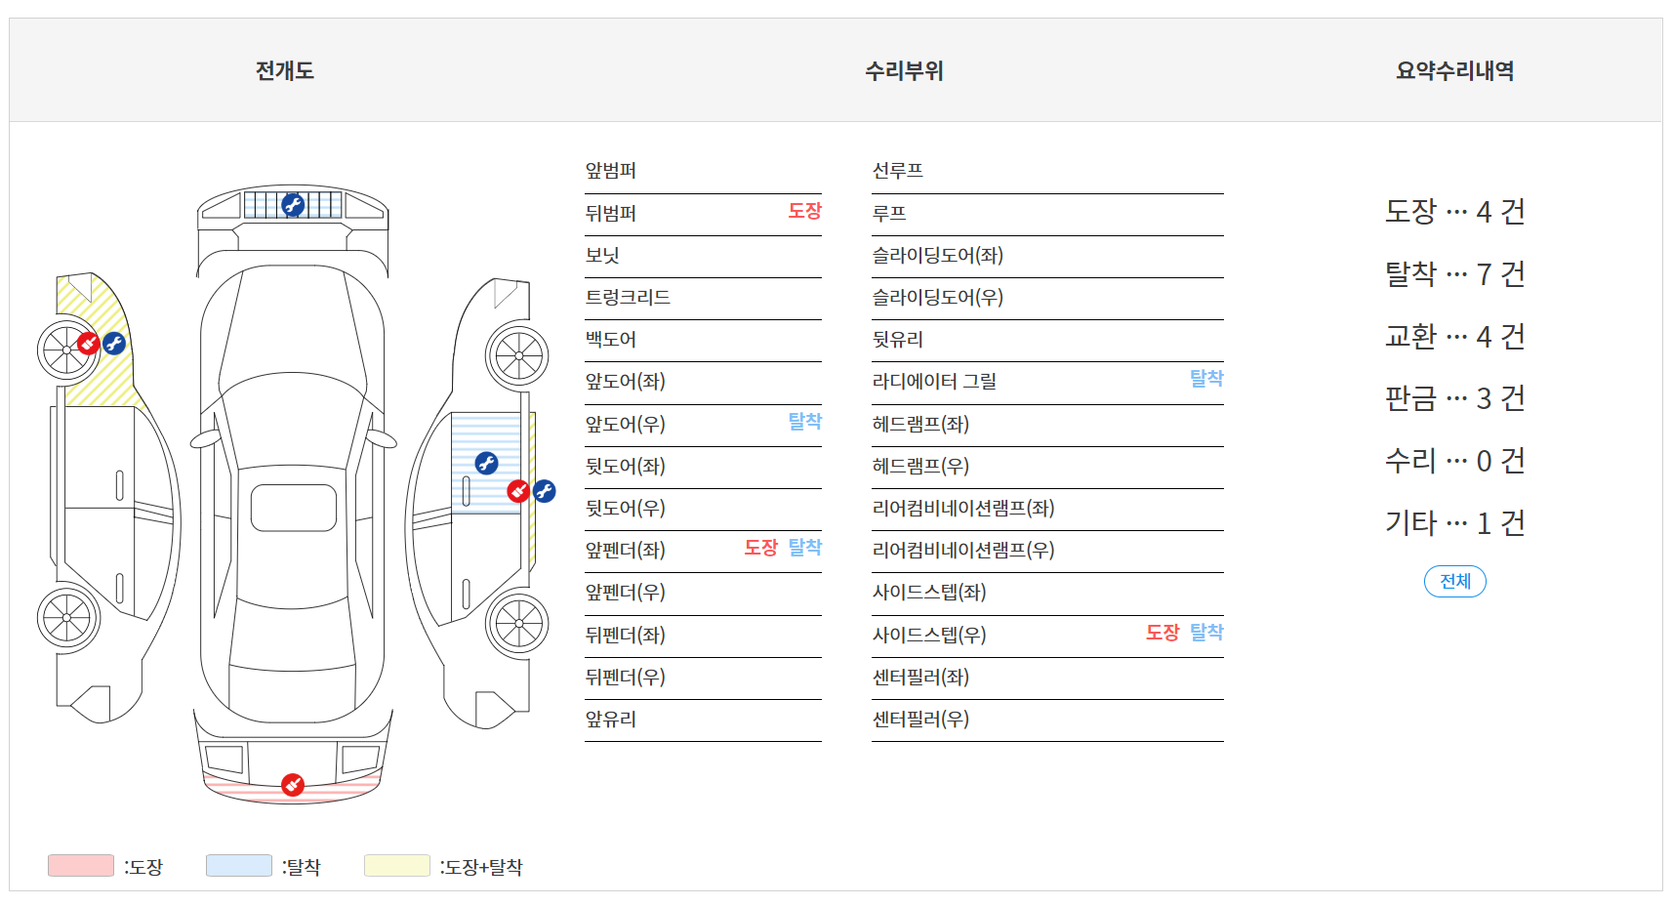Click red 도장 label in 뒤범퍼 row
The height and width of the screenshot is (905, 1673).
[804, 211]
